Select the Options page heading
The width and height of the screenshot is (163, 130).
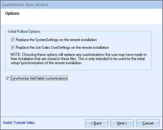(12, 13)
